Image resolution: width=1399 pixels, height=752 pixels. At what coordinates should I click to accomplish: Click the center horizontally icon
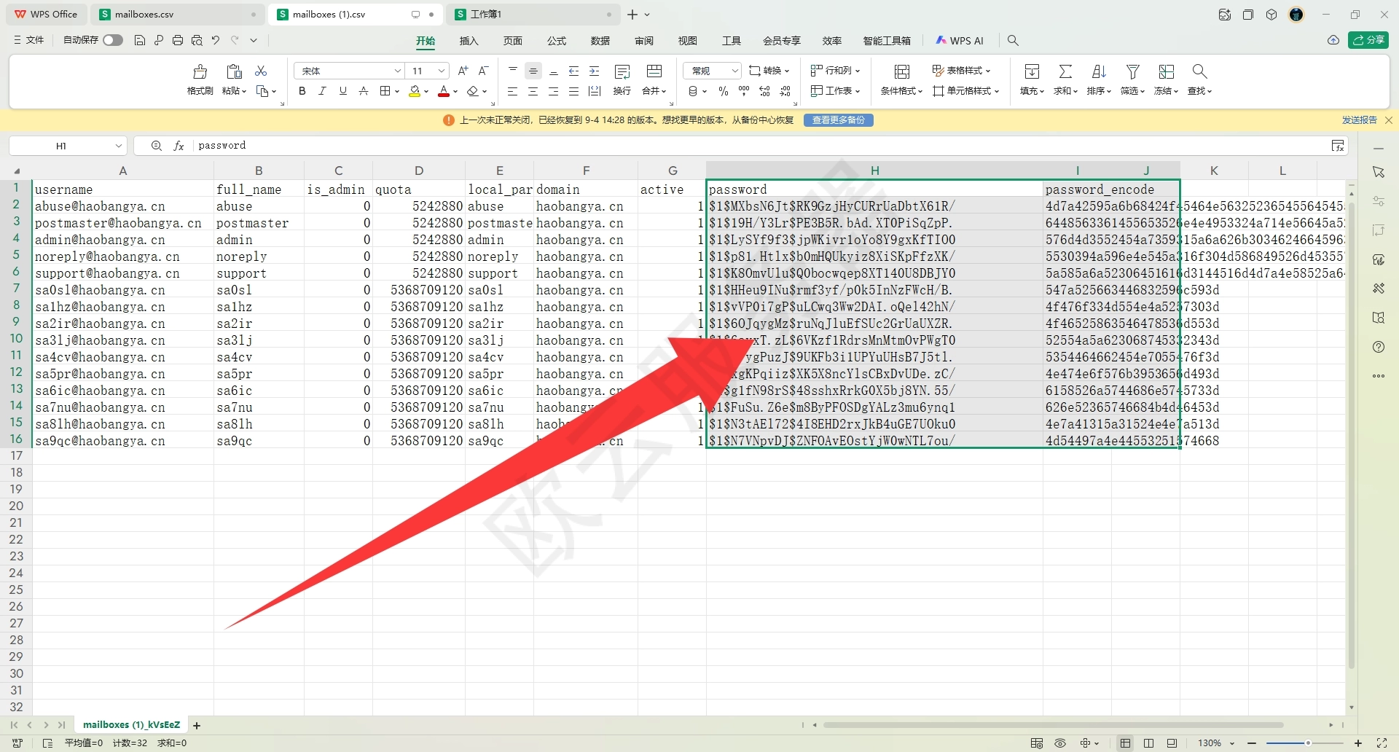tap(533, 91)
